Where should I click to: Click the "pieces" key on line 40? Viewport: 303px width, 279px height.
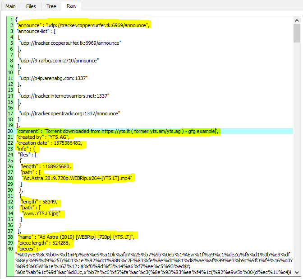pyautogui.click(x=26, y=249)
